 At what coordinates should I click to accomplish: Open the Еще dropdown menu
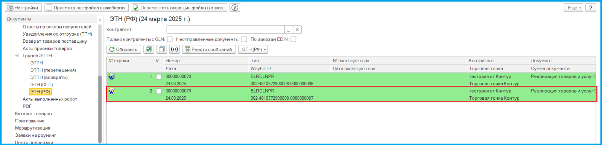(x=573, y=7)
